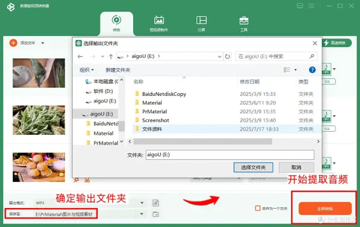This screenshot has width=360, height=227.
Task: Open the Organize menu
Action: tap(86, 70)
